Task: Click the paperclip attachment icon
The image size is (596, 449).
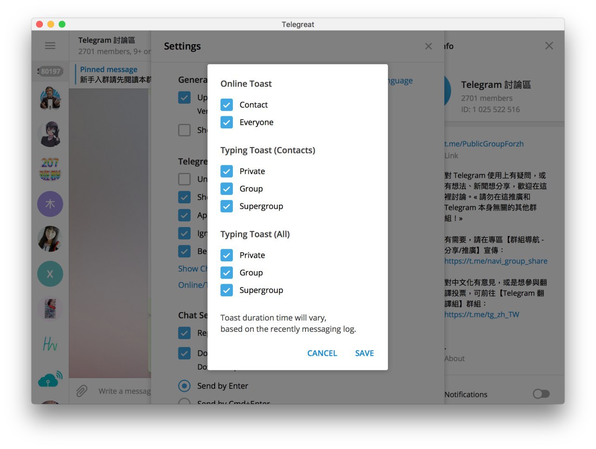Action: [x=82, y=391]
